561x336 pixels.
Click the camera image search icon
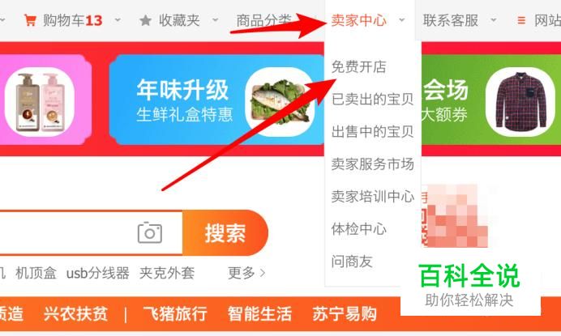(150, 232)
